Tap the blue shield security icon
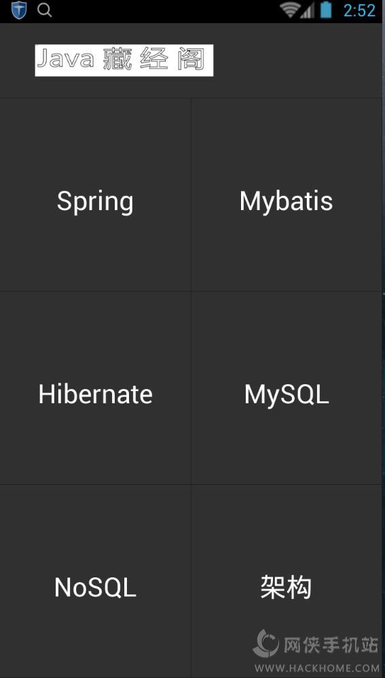Image resolution: width=385 pixels, height=678 pixels. click(19, 10)
